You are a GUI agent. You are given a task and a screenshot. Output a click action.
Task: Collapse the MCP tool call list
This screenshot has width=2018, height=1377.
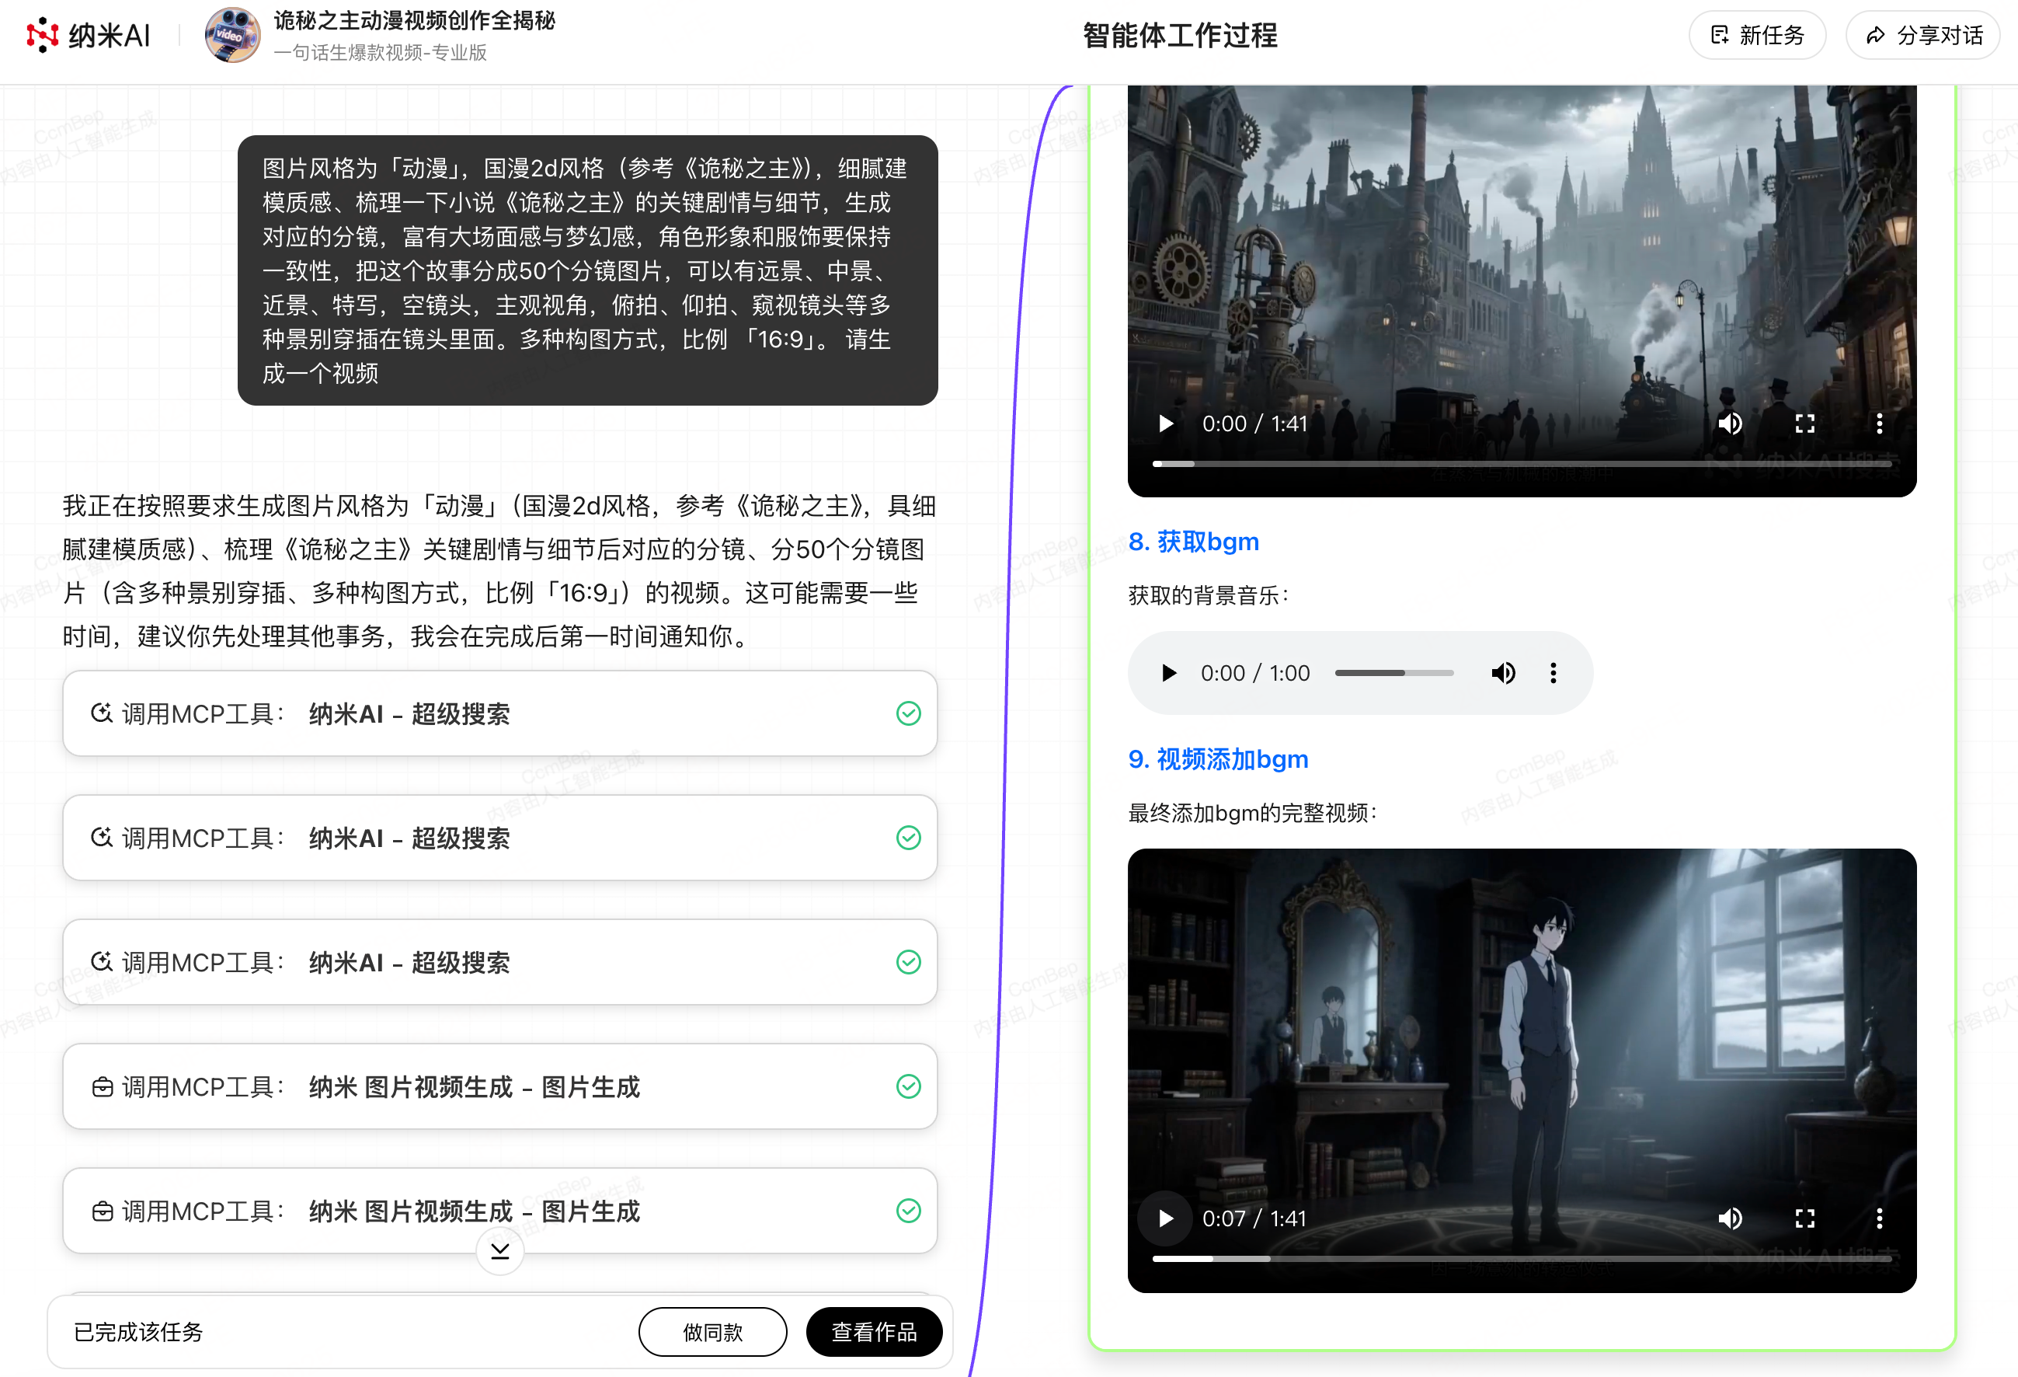(499, 1250)
